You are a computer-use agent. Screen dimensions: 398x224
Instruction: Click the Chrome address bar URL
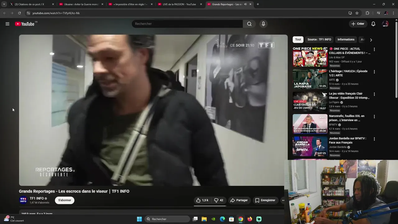[56, 13]
